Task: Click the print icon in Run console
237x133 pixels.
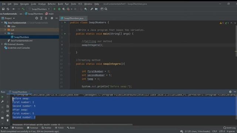Action: [x=7, y=116]
